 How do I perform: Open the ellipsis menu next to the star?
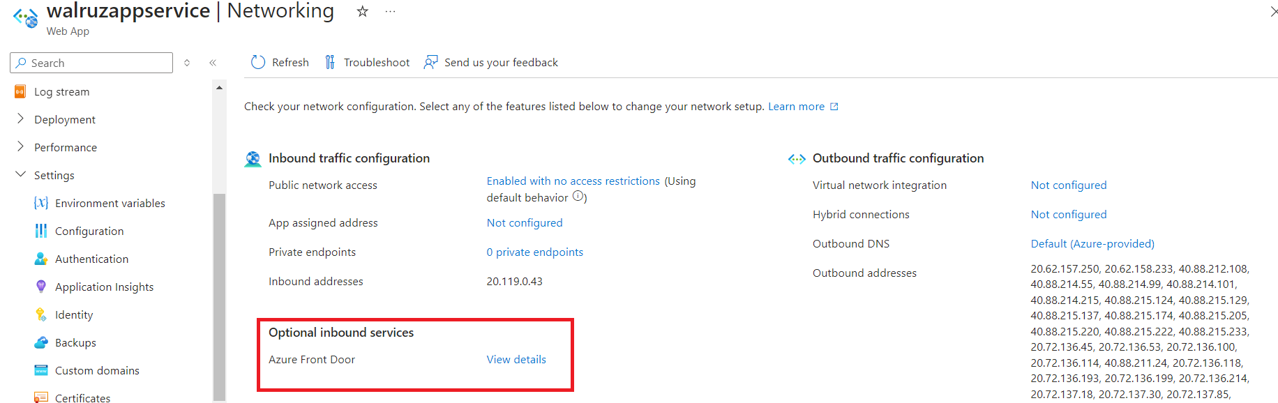point(390,11)
